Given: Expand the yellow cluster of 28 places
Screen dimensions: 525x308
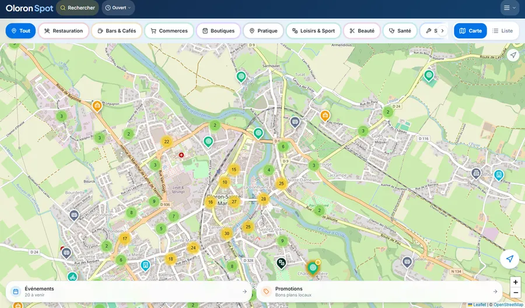Looking at the screenshot, I should click(263, 199).
